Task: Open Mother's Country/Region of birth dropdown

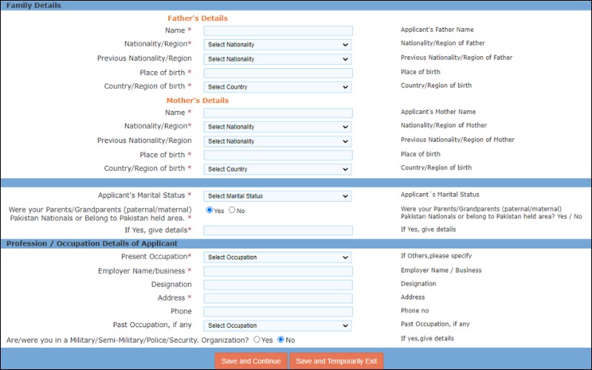Action: (x=277, y=169)
